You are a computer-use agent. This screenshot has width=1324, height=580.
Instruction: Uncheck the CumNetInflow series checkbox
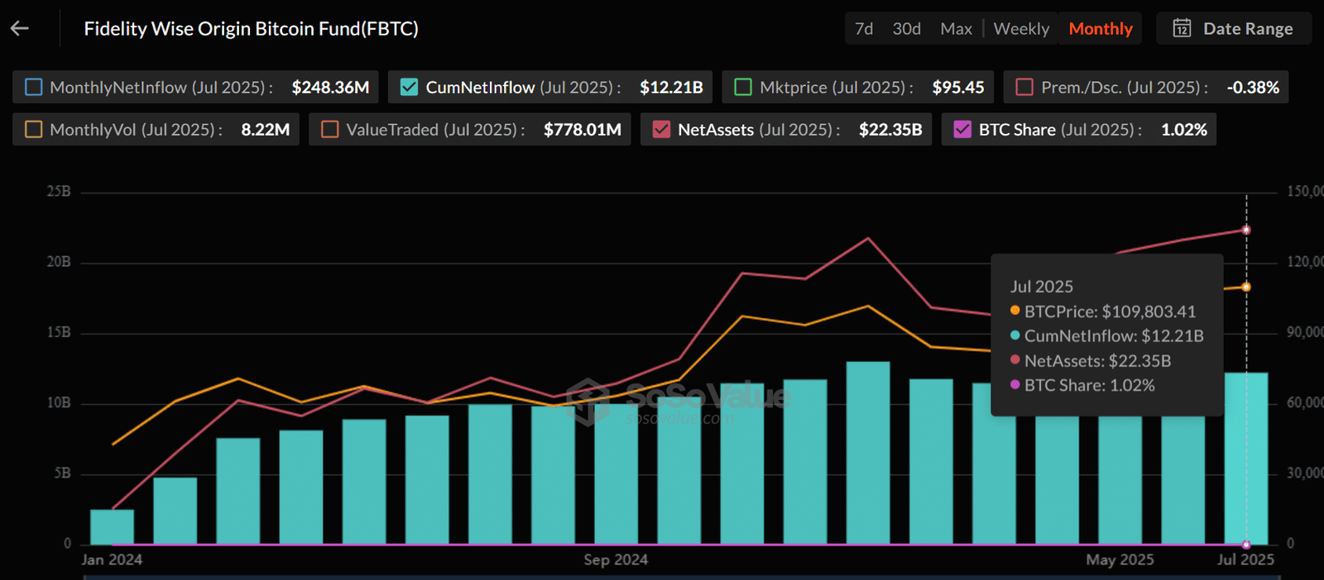click(409, 87)
